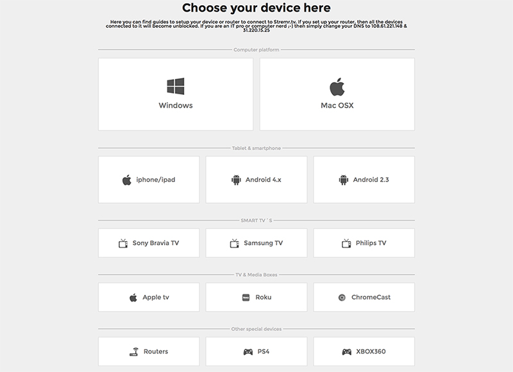Click the gamepad icon beside PS4
The width and height of the screenshot is (513, 372).
(x=248, y=351)
